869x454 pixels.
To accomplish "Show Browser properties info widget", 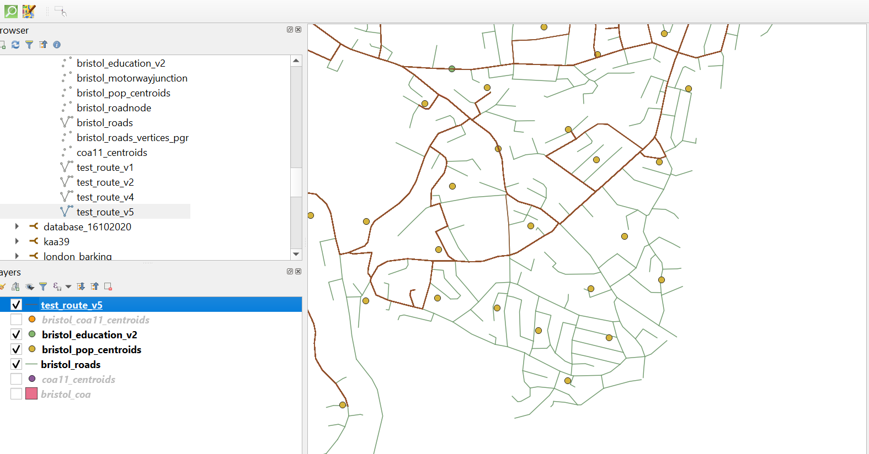I will (57, 45).
